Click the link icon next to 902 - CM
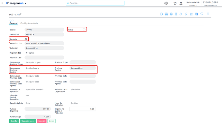222x129 pixels. (x=20, y=14)
